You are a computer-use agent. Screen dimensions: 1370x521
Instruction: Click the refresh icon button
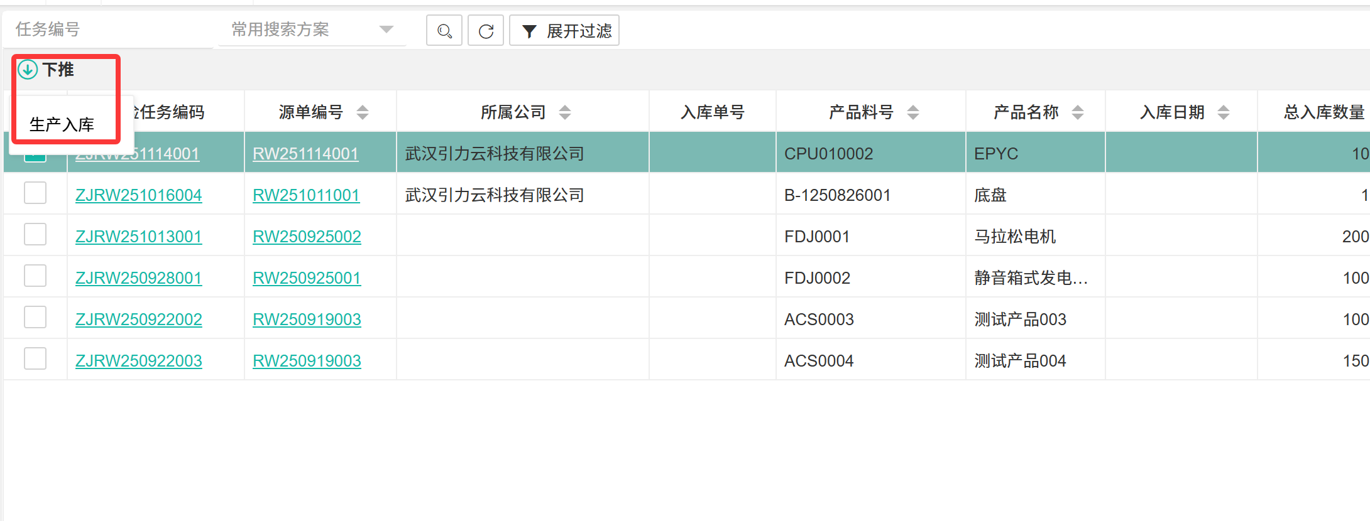click(486, 31)
